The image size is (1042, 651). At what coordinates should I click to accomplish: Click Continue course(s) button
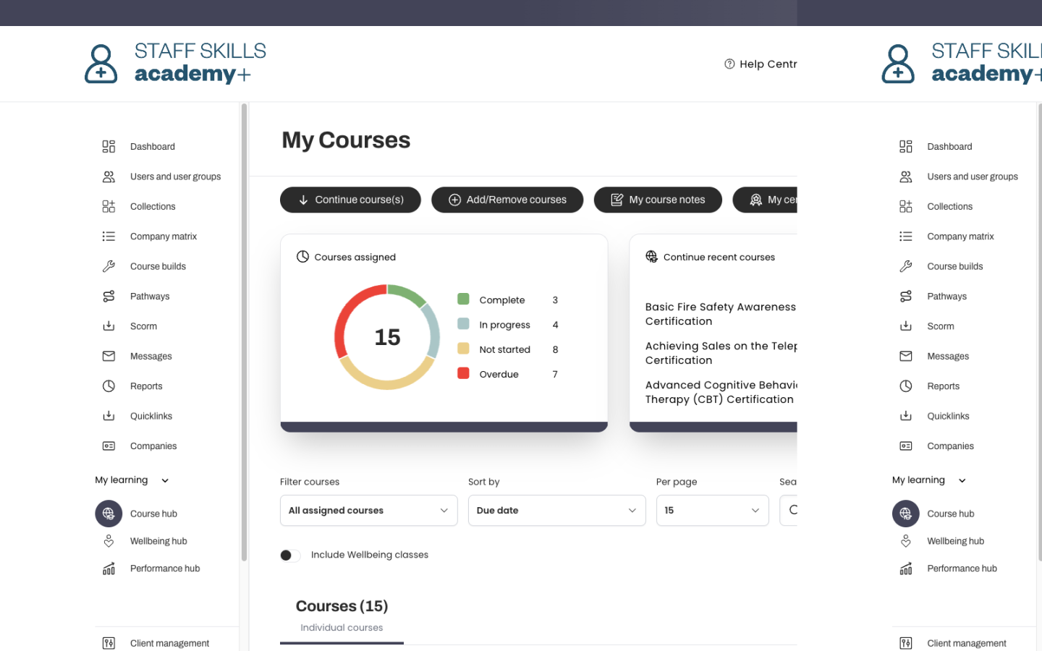[x=350, y=200]
